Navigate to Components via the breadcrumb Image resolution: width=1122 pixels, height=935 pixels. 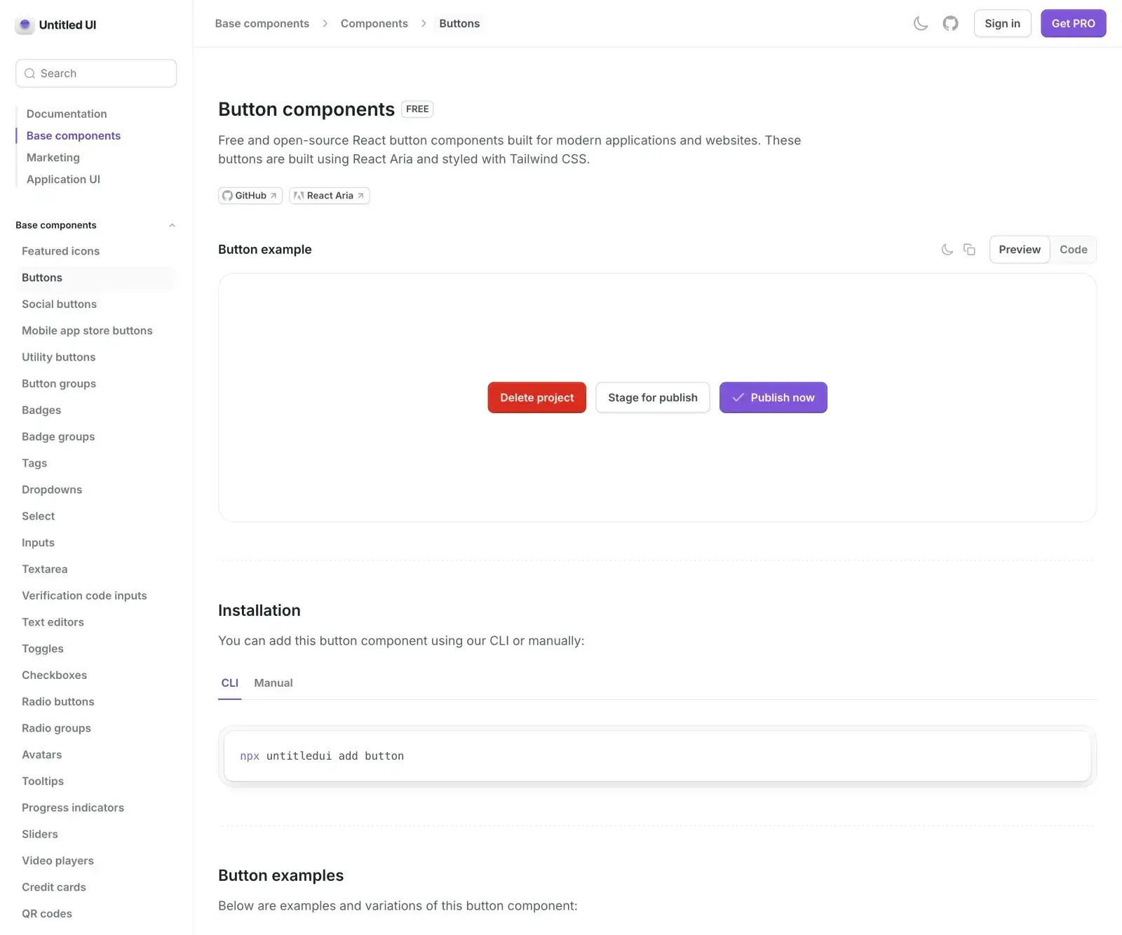point(374,23)
